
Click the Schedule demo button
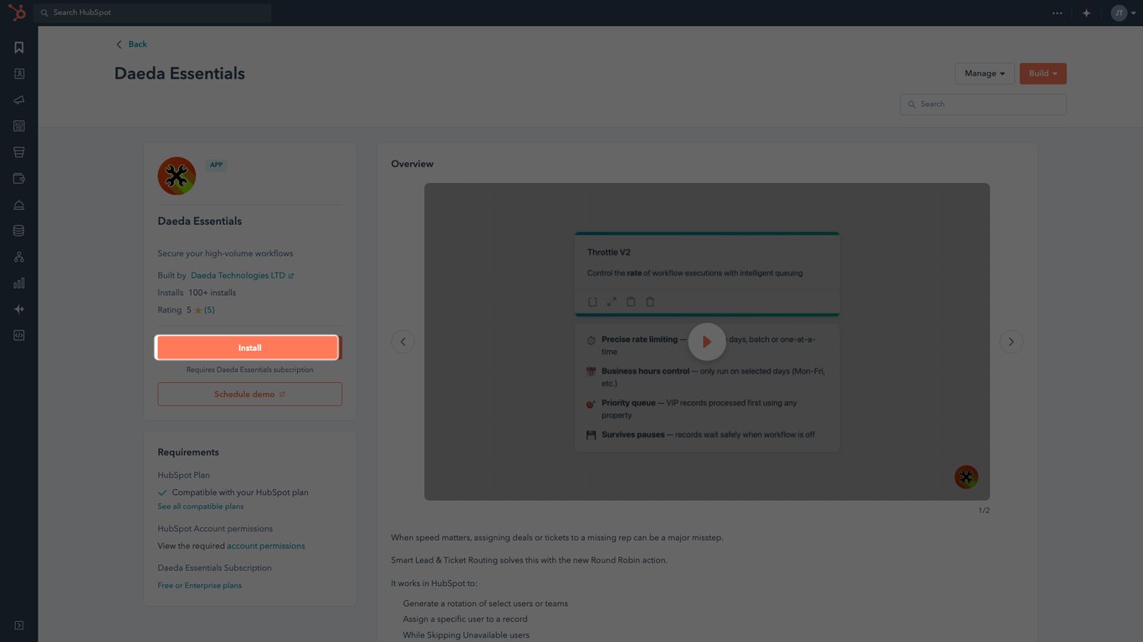[249, 395]
